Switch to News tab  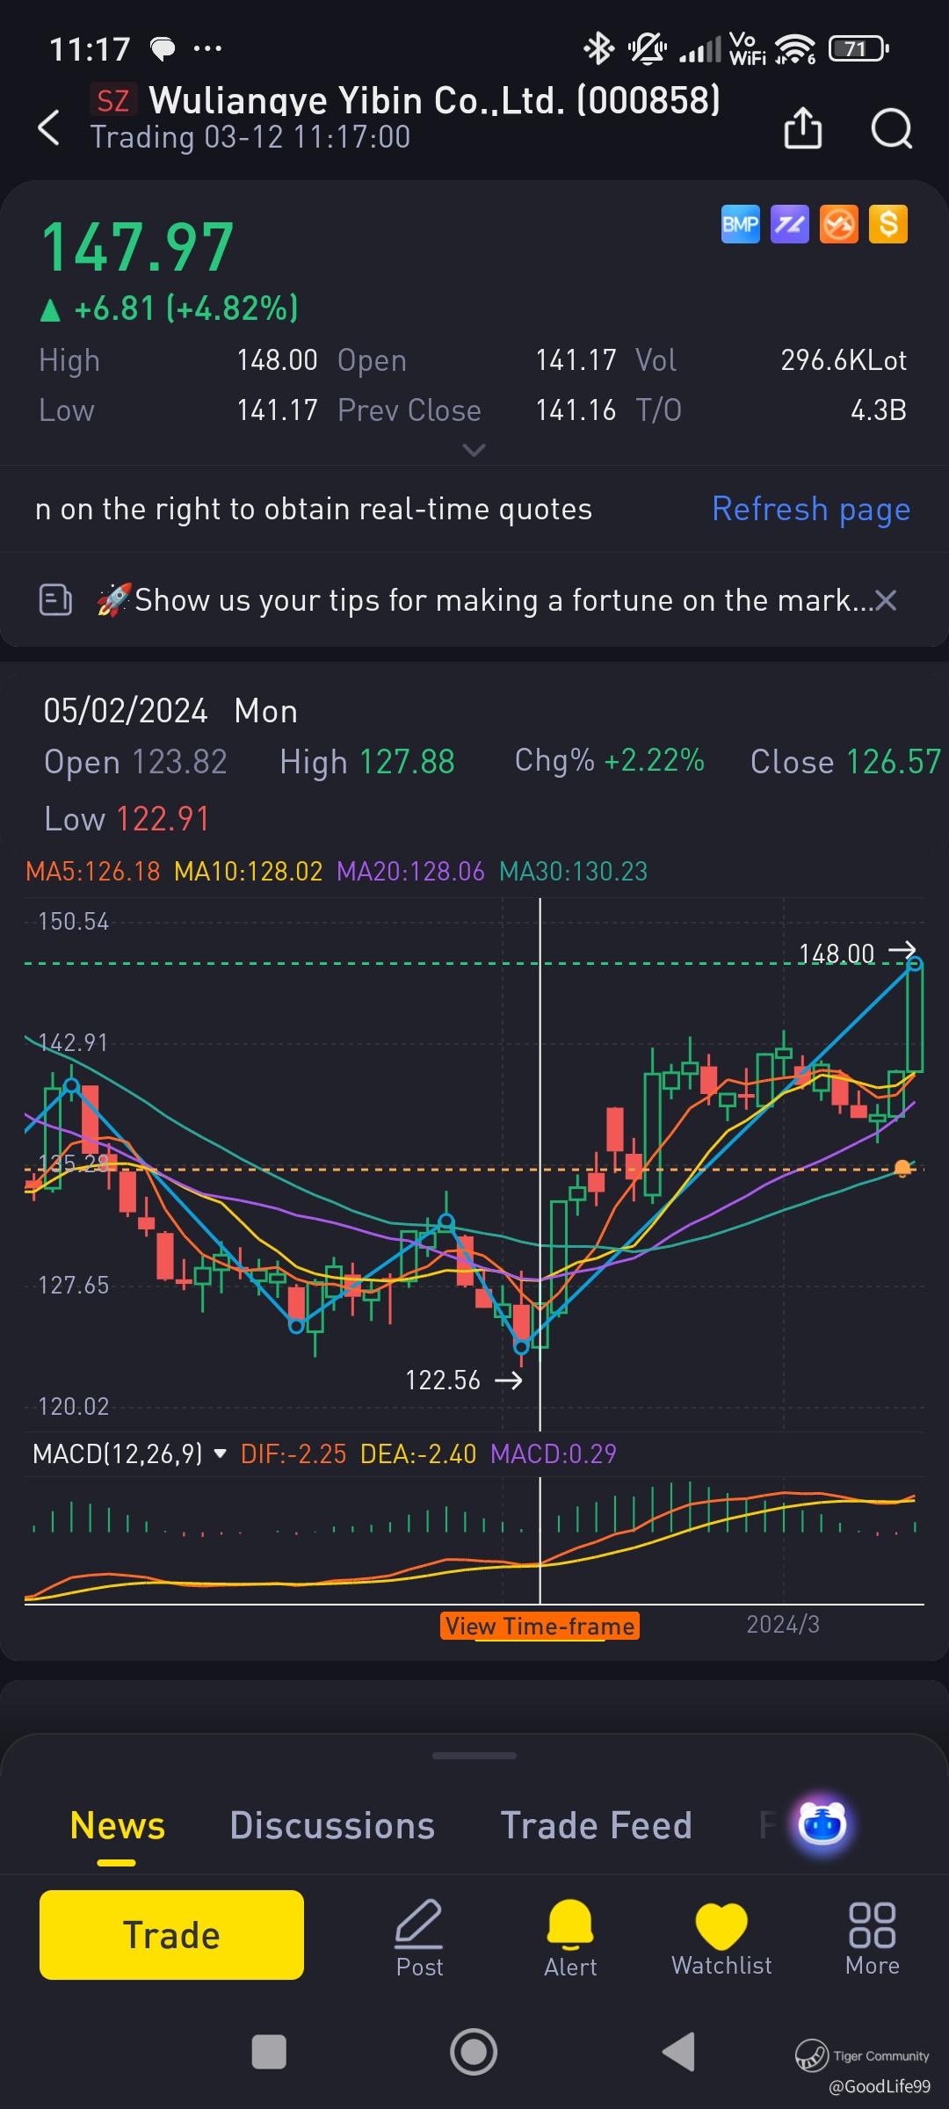click(x=117, y=1825)
